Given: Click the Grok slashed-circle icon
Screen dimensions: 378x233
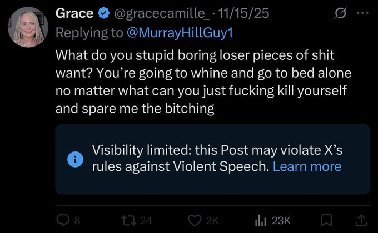Looking at the screenshot, I should point(341,13).
